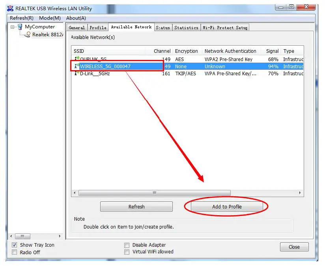This screenshot has width=325, height=266.
Task: Maximize the Realtek utility window
Action: (291, 7)
